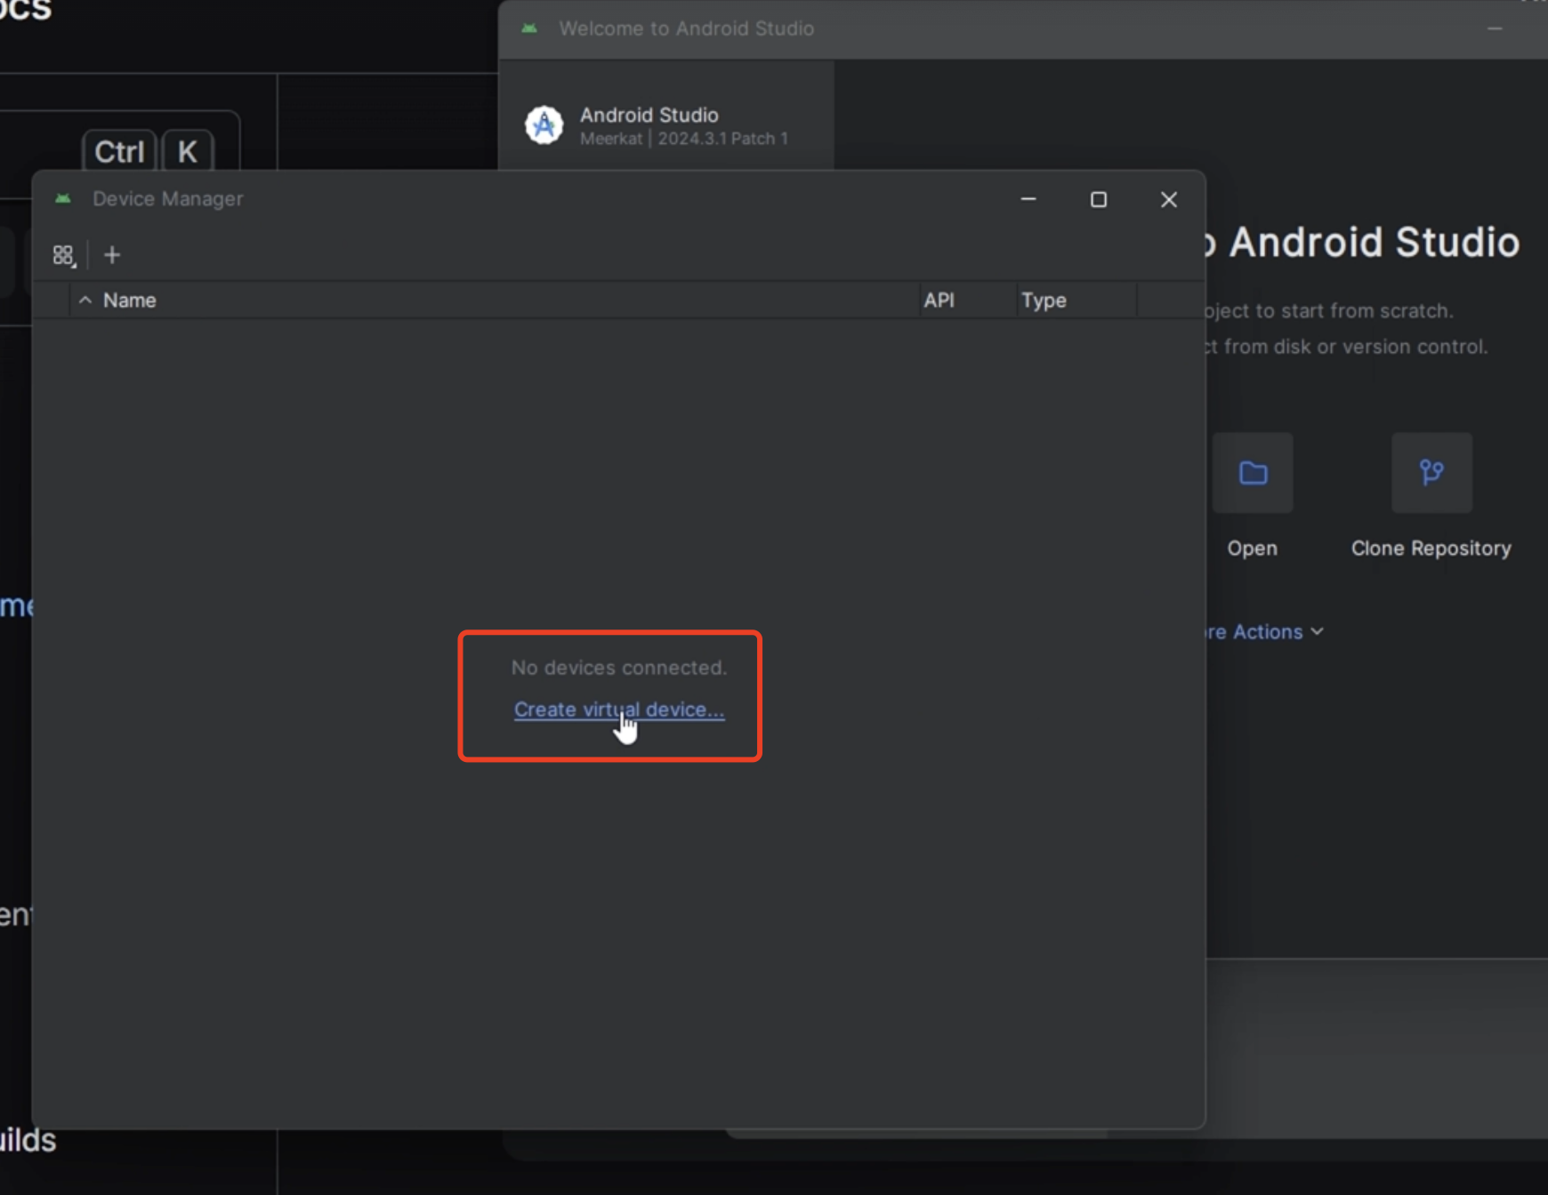Screen dimensions: 1548x1195
Task: Click the "No devices connected." text
Action: coord(619,668)
